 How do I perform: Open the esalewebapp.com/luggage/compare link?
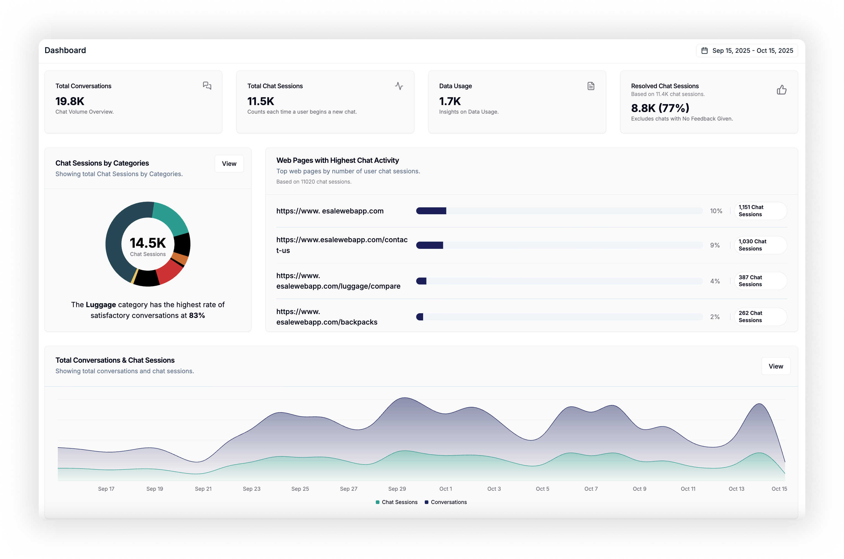pos(338,281)
